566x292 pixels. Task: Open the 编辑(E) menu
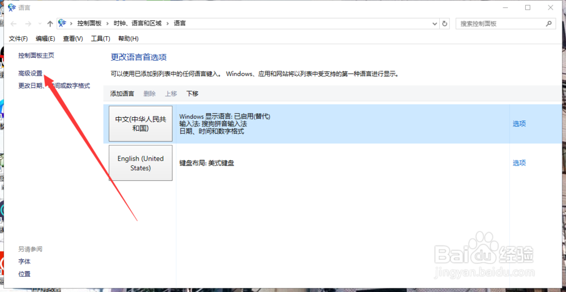(45, 38)
